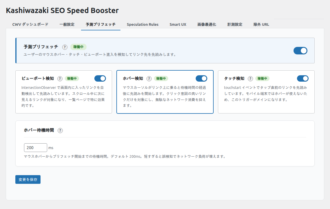Turn off the ホバー検知 toggle

coord(201,78)
